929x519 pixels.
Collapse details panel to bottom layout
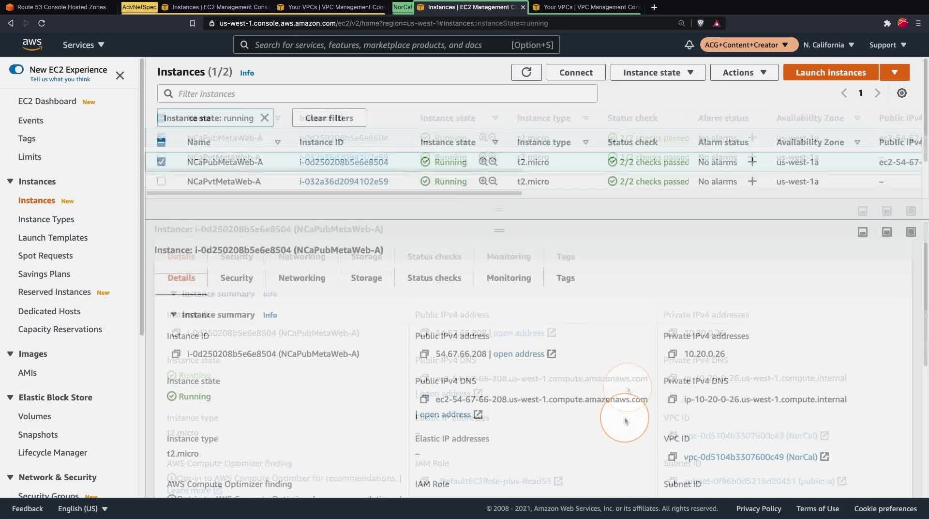pos(862,232)
